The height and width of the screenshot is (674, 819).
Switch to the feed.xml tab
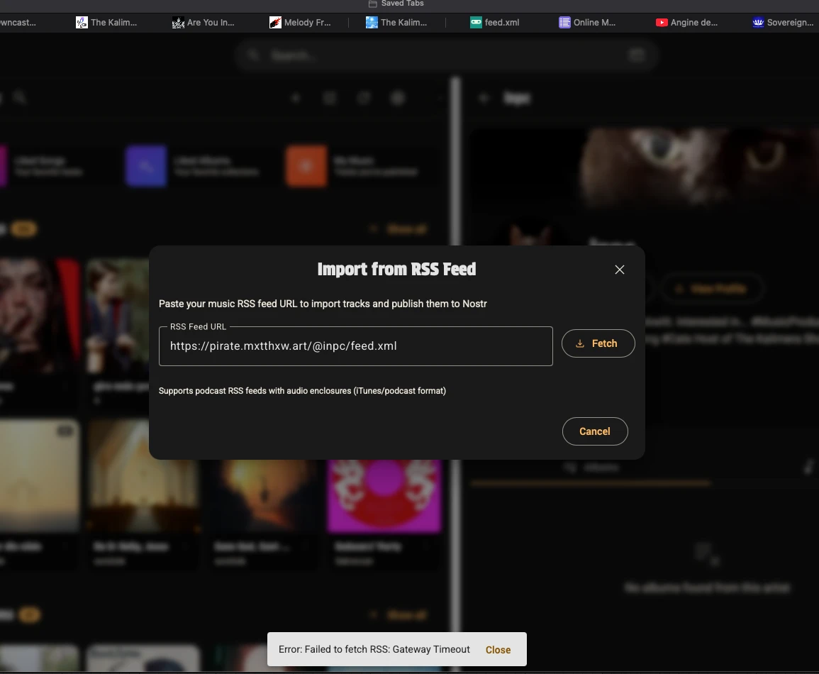pyautogui.click(x=495, y=23)
